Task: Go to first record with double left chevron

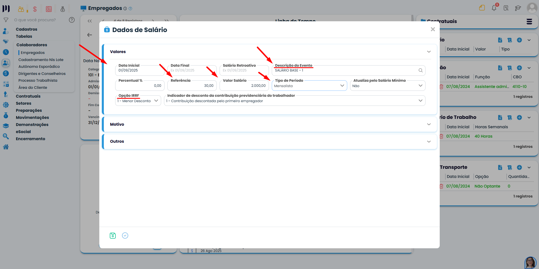Action: point(90,21)
